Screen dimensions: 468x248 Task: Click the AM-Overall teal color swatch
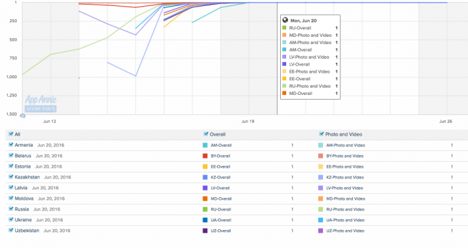coord(205,145)
